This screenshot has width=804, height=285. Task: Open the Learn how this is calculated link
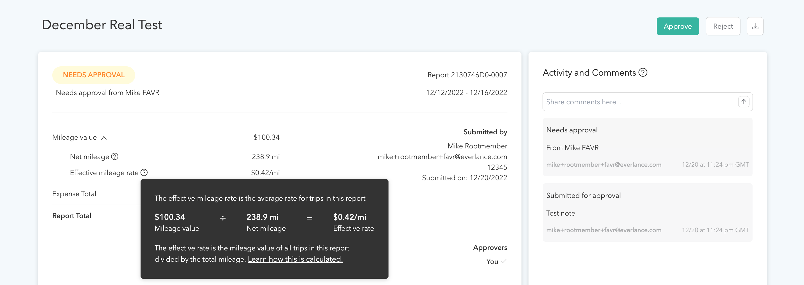tap(295, 259)
